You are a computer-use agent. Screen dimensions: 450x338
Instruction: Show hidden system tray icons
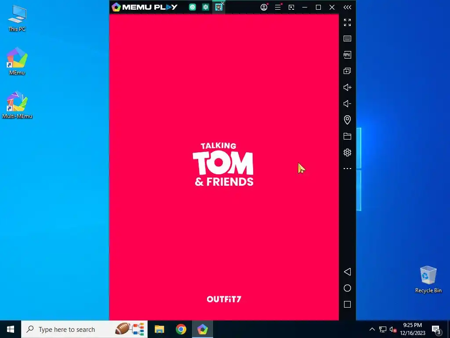[372, 329]
